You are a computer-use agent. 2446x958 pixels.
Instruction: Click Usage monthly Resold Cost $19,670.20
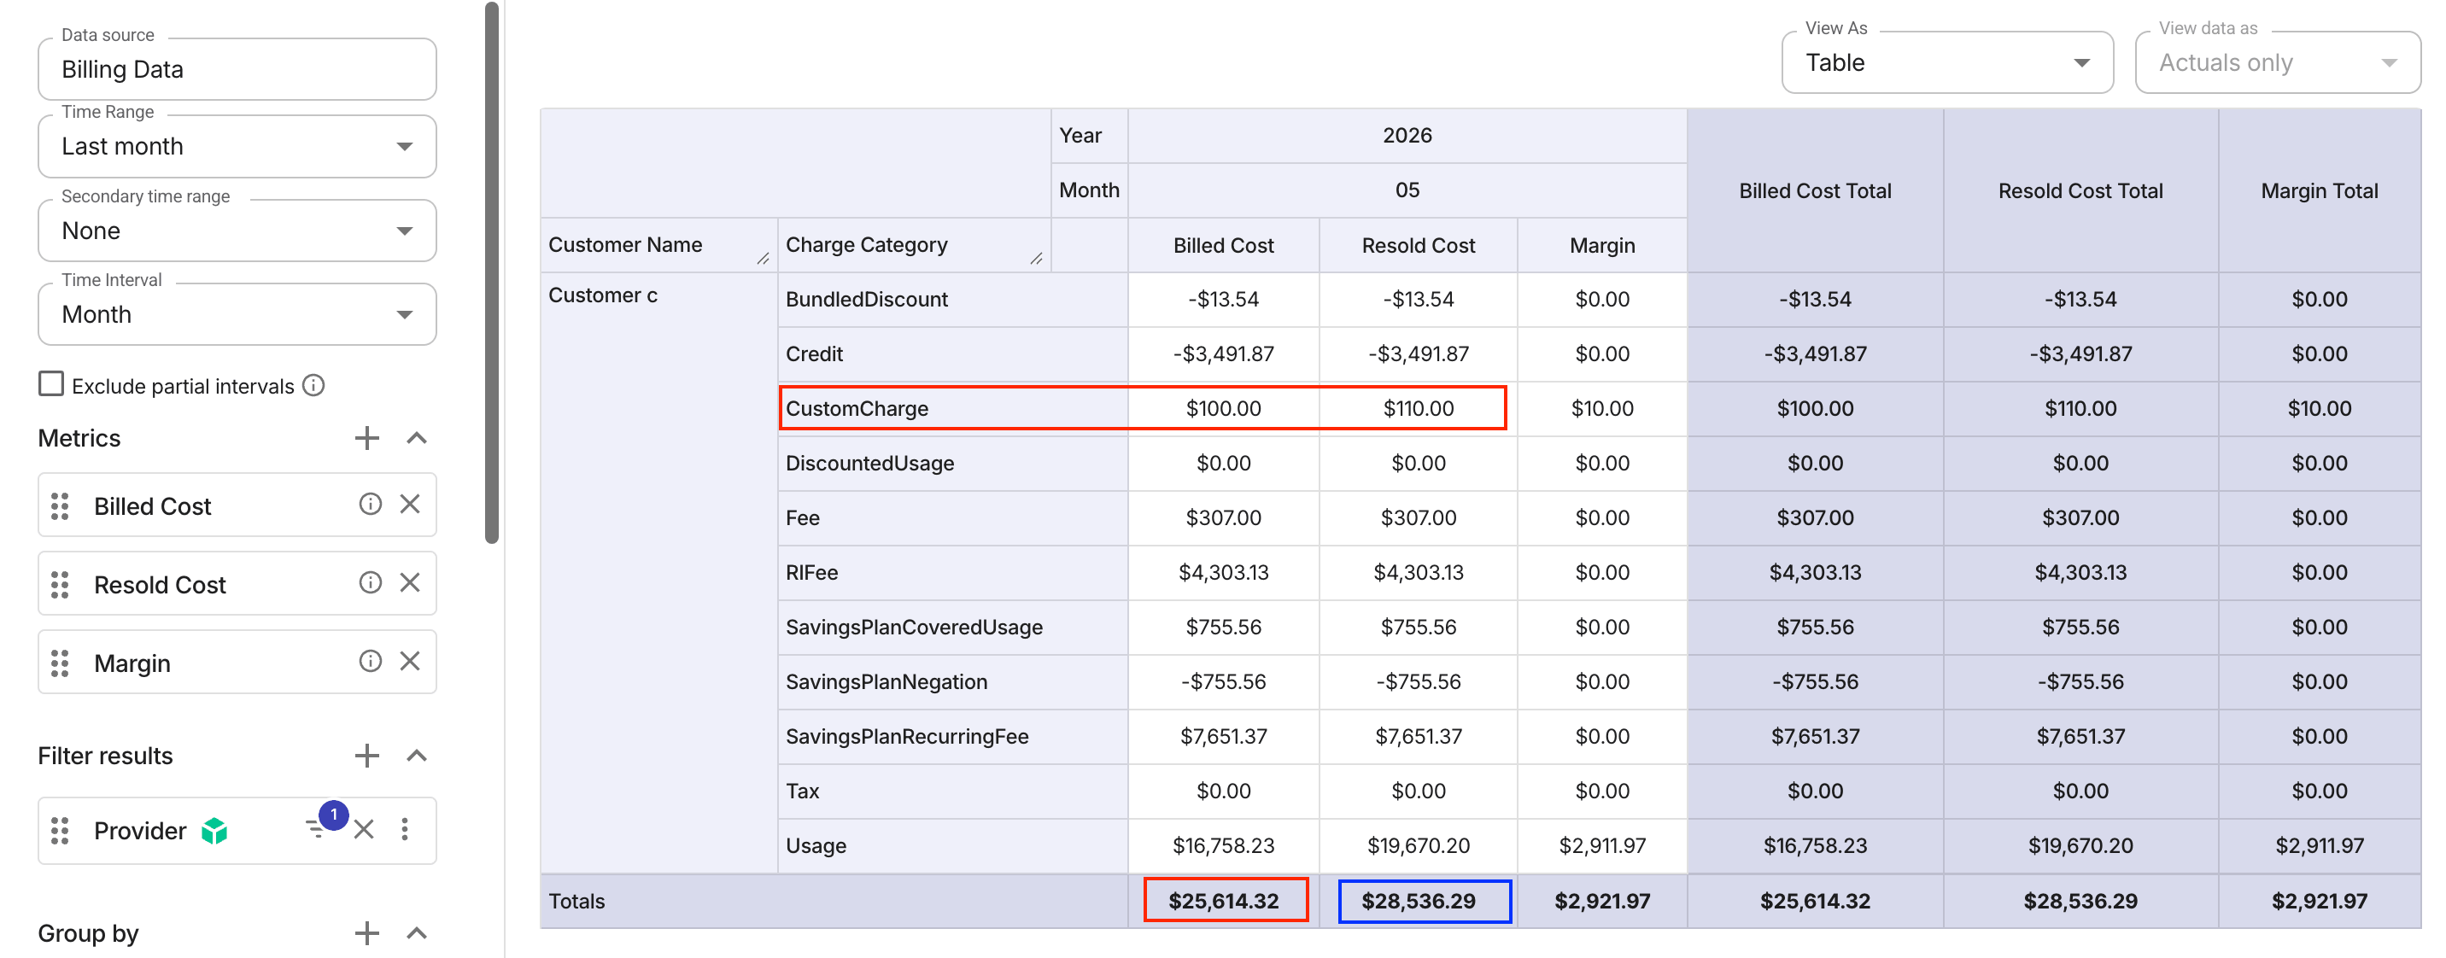click(x=1418, y=846)
